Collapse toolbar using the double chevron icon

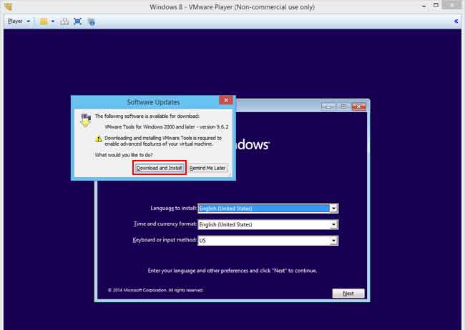(456, 21)
